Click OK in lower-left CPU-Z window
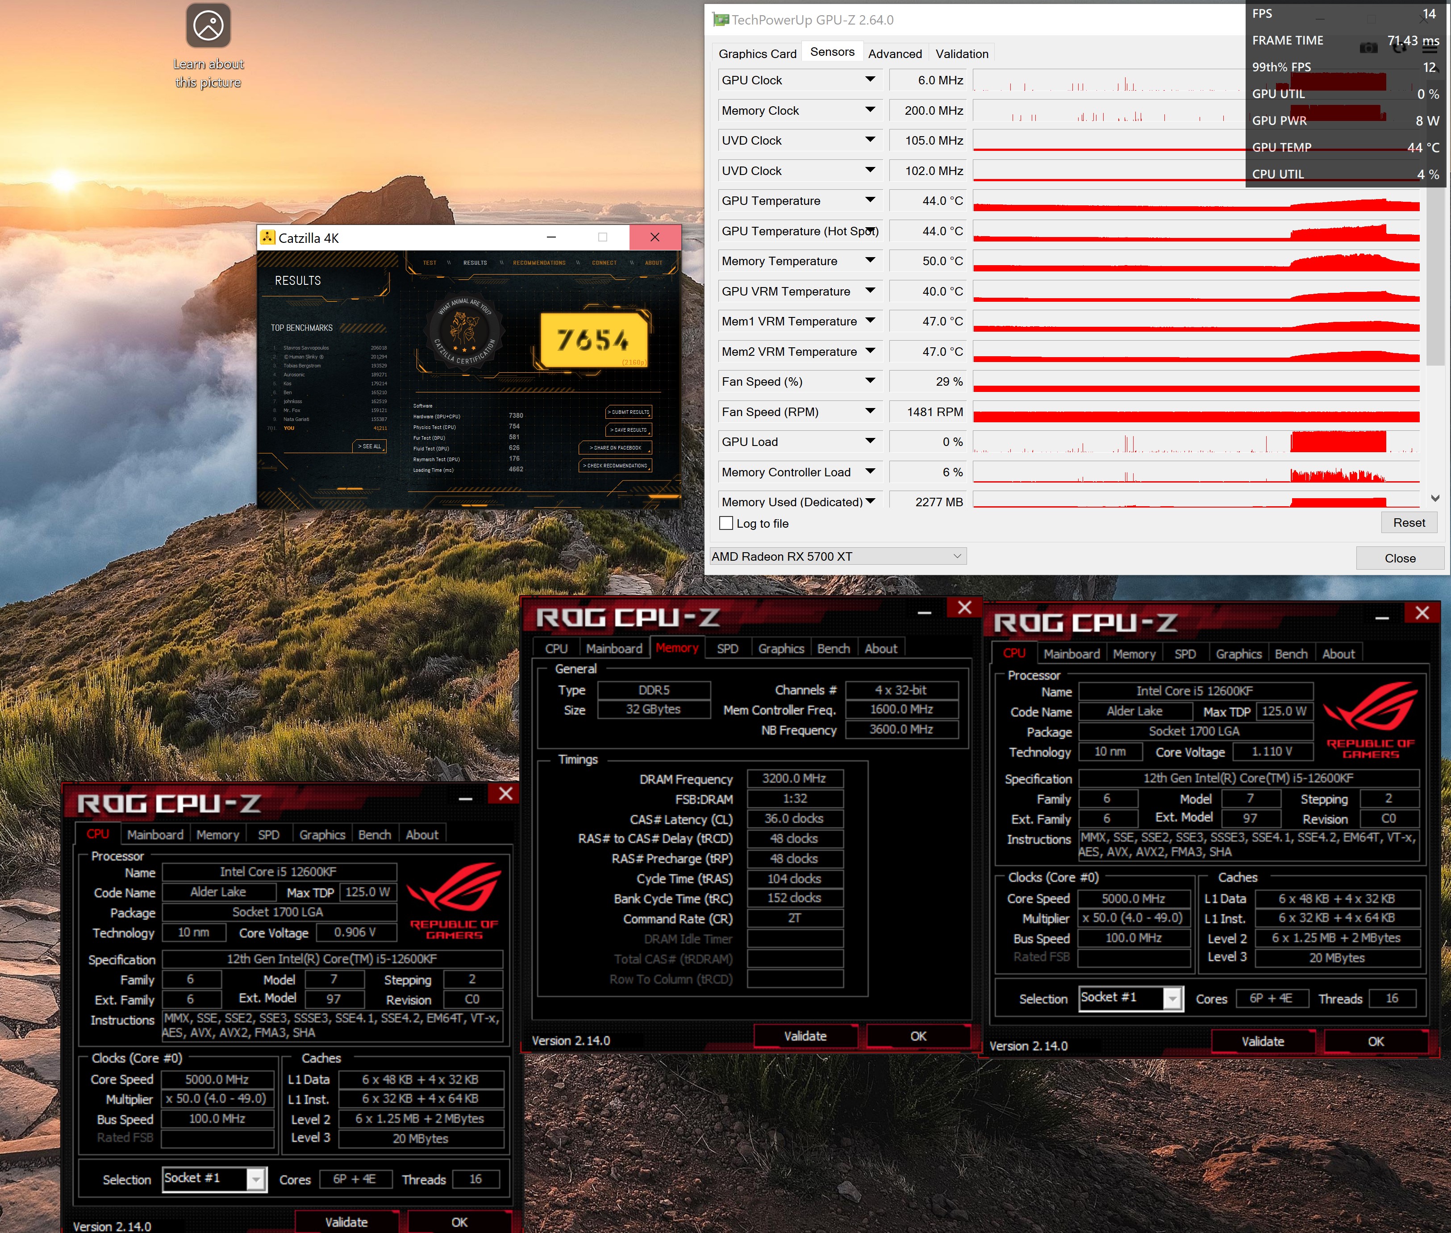1451x1233 pixels. (x=459, y=1222)
